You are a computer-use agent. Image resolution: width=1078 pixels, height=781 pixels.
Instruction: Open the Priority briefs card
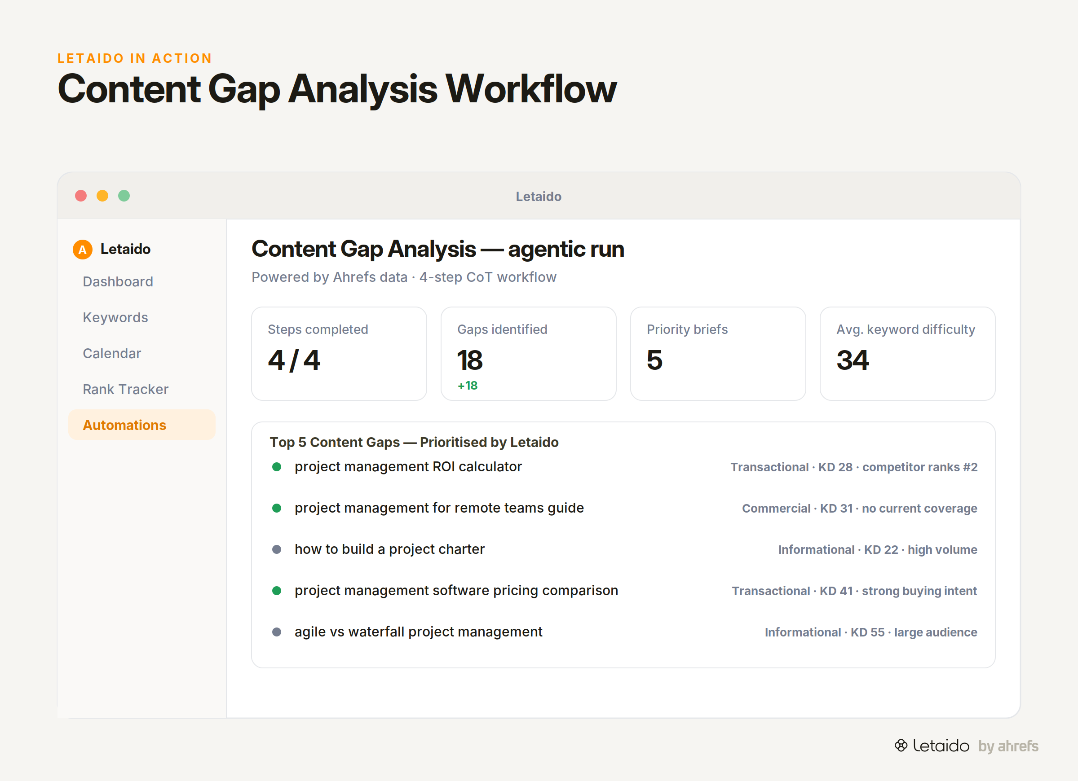718,353
